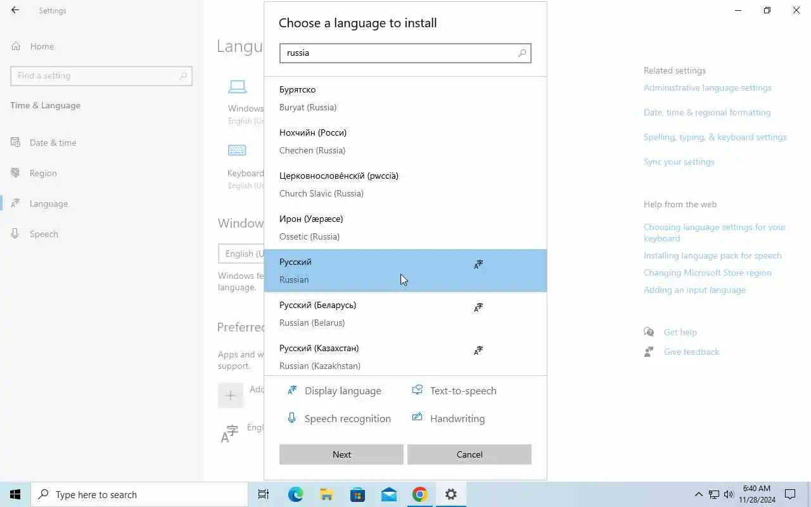Click the Give feedback link
811x507 pixels.
(x=691, y=352)
